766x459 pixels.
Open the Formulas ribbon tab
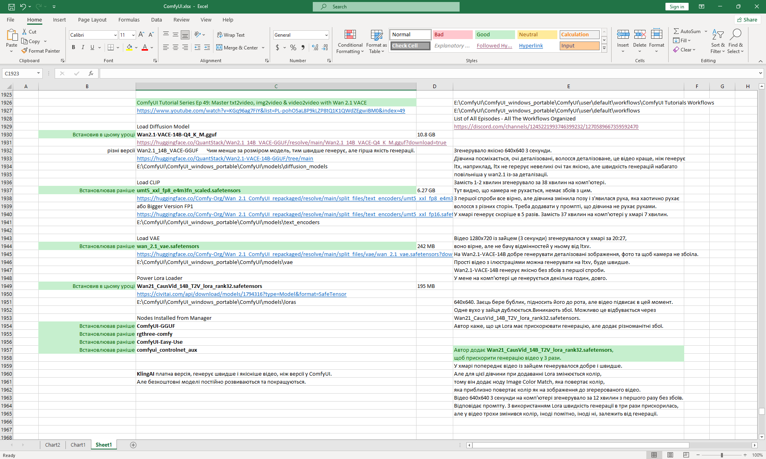tap(129, 20)
